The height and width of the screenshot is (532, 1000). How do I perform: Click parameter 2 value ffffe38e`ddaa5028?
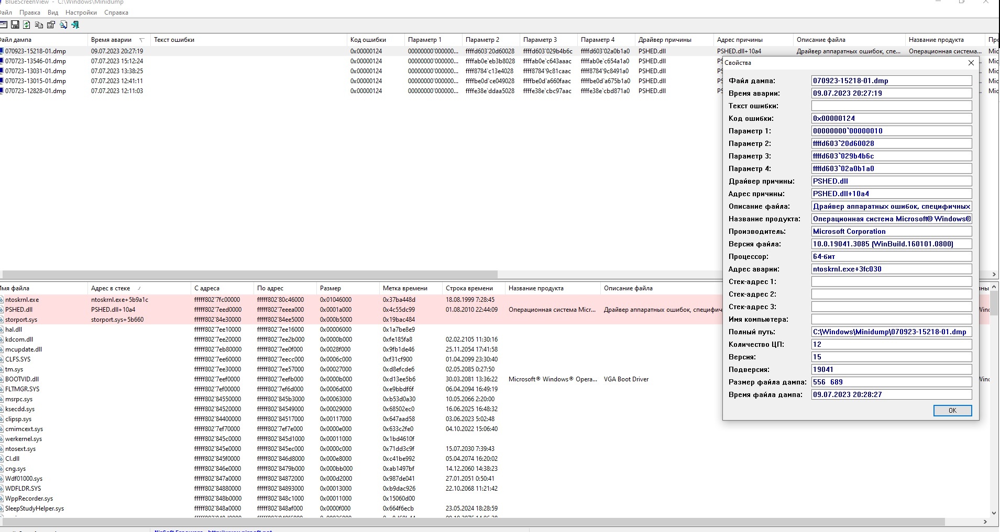click(489, 91)
